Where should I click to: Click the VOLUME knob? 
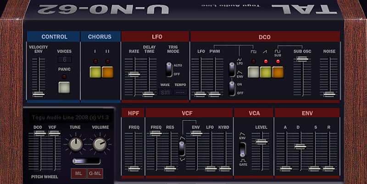click(x=100, y=144)
